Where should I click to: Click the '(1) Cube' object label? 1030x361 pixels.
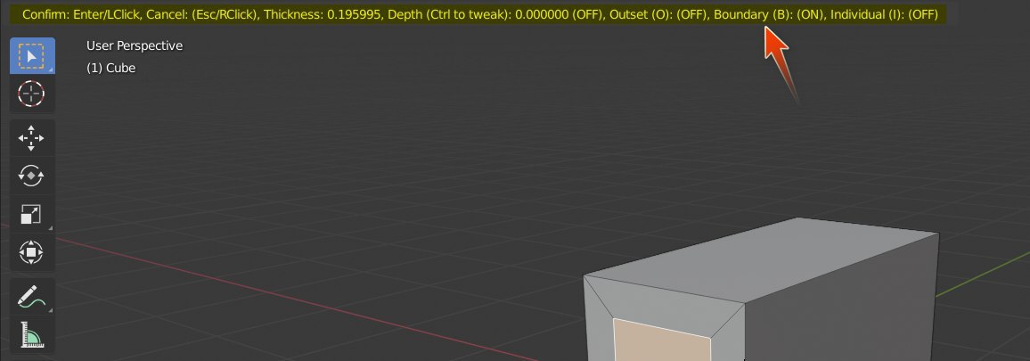coord(111,68)
